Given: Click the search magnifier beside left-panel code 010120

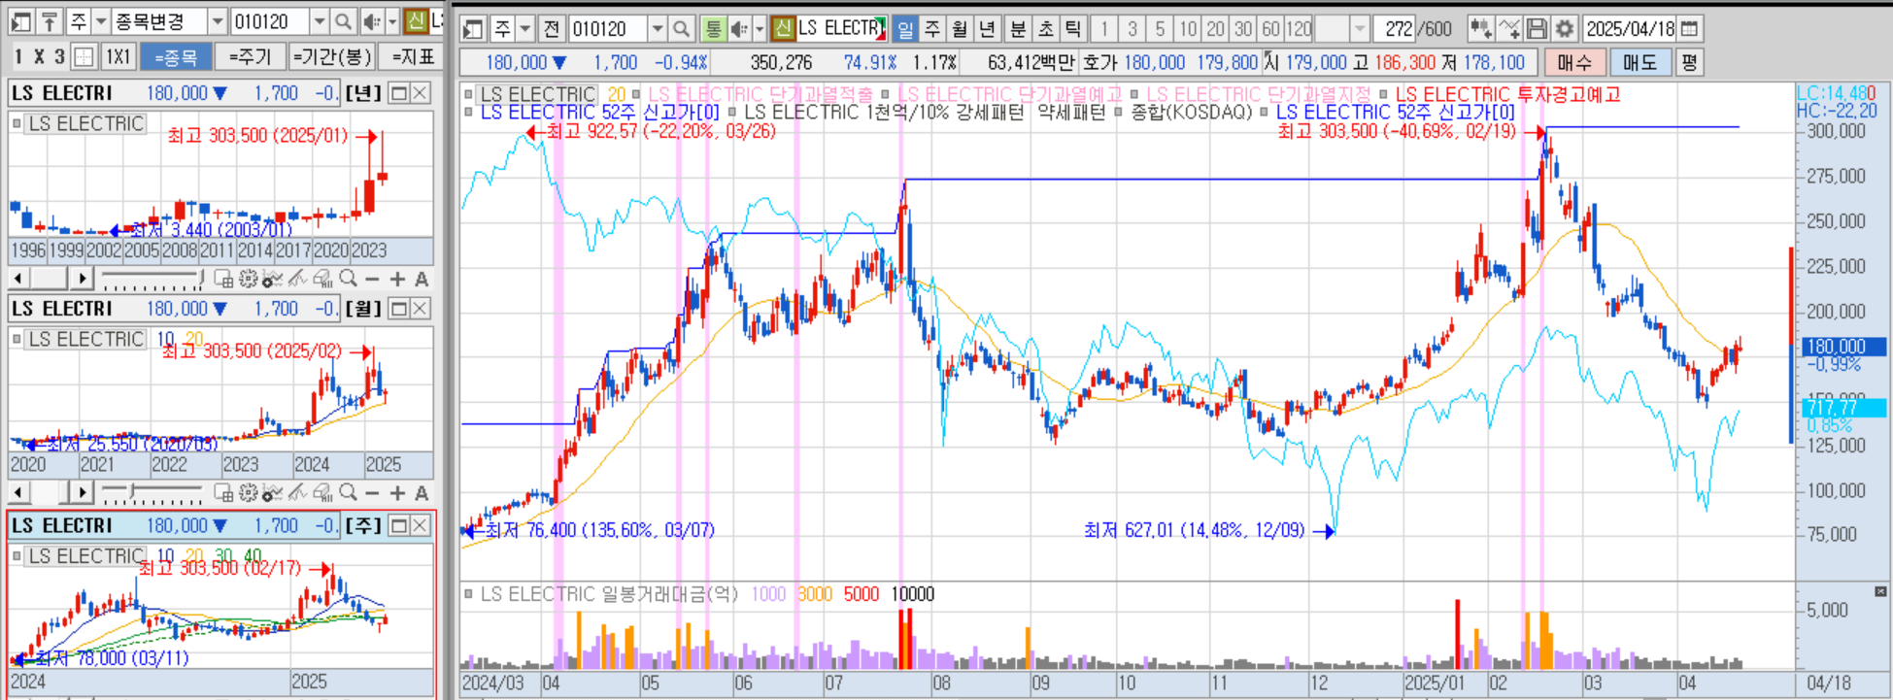Looking at the screenshot, I should 344,21.
